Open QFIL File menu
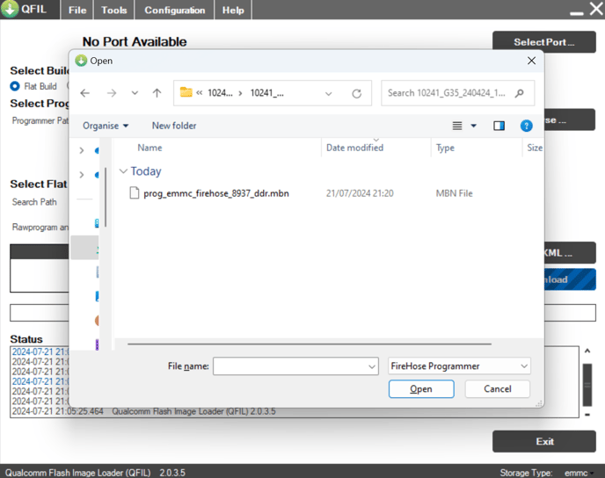This screenshot has height=478, width=605. pos(77,10)
